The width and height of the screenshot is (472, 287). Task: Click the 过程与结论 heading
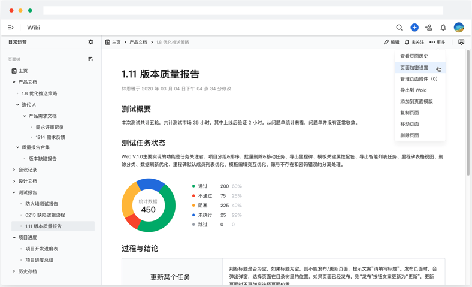140,249
